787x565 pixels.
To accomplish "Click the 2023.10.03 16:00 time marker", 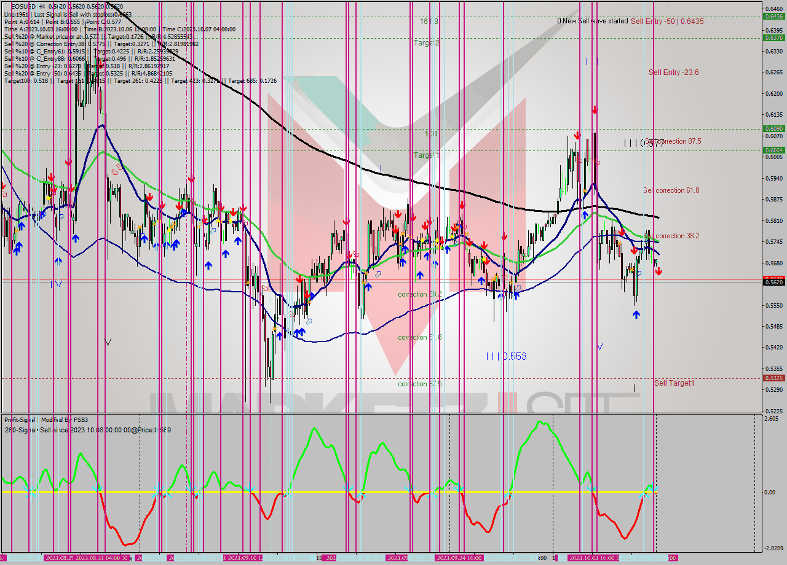I will (593, 558).
